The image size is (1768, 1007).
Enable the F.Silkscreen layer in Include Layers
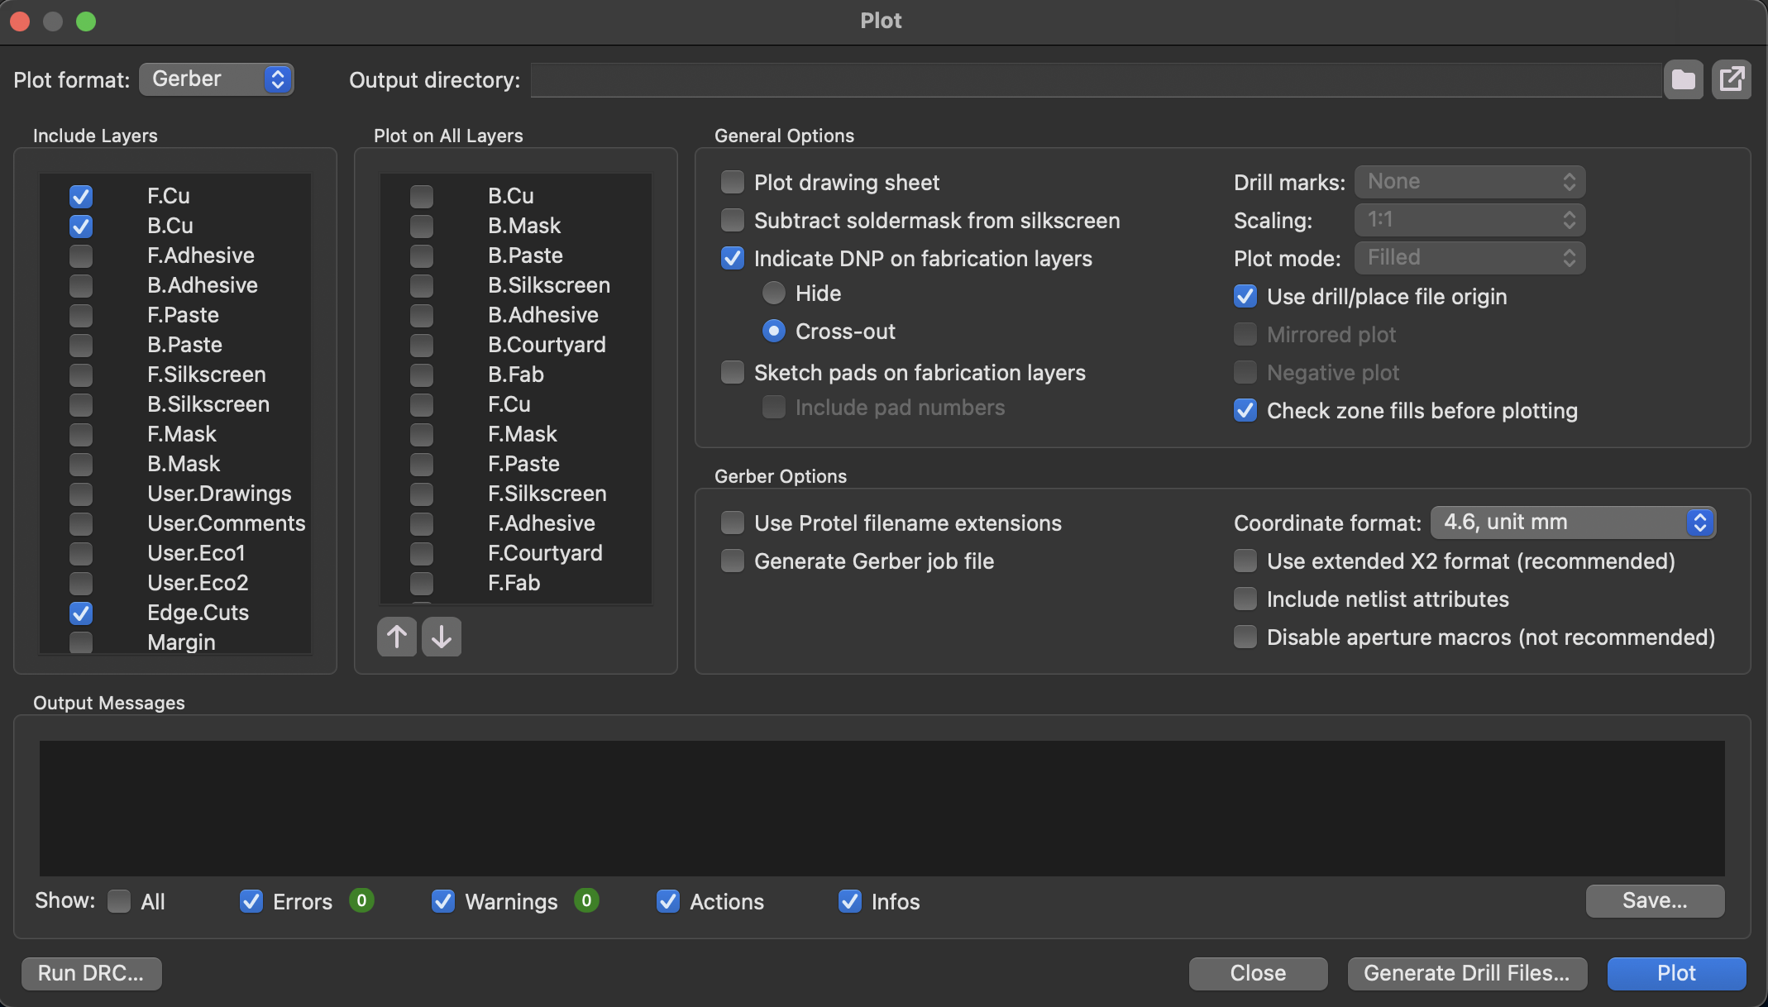pos(81,375)
